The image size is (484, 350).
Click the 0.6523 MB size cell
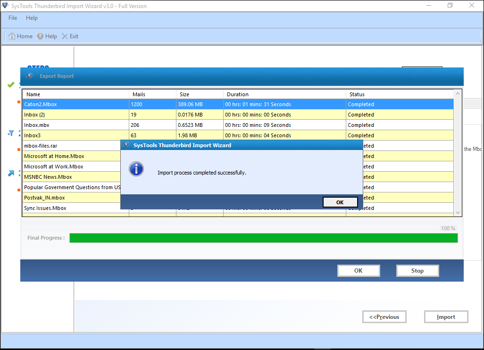(x=200, y=125)
